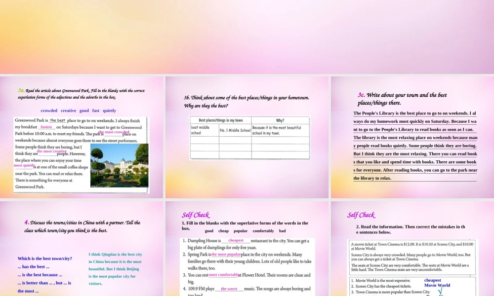Click 'good' in the Self Check word box
Screen dimensions: 494x296
click(209, 231)
